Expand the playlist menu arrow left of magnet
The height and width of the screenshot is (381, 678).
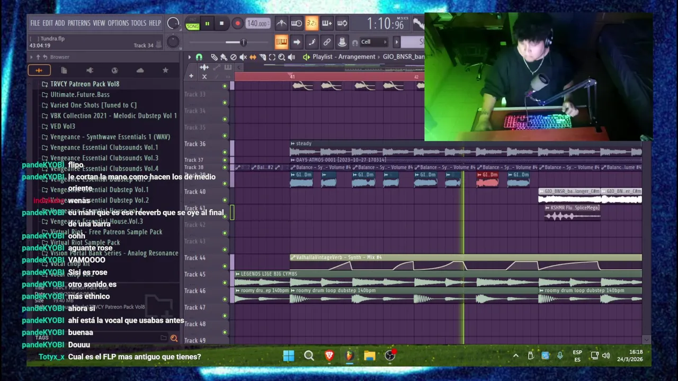[189, 57]
